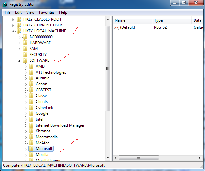Select the Macromedia key label
Image resolution: width=205 pixels, height=171 pixels.
pyautogui.click(x=47, y=137)
